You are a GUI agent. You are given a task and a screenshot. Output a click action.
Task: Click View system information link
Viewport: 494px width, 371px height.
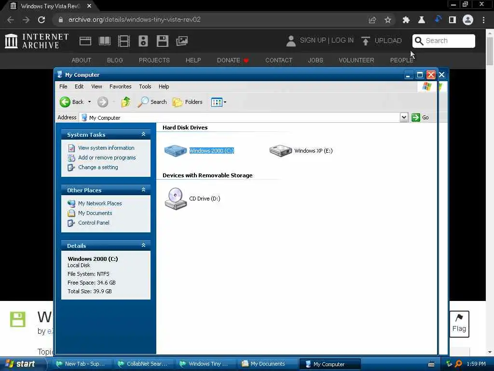[106, 148]
